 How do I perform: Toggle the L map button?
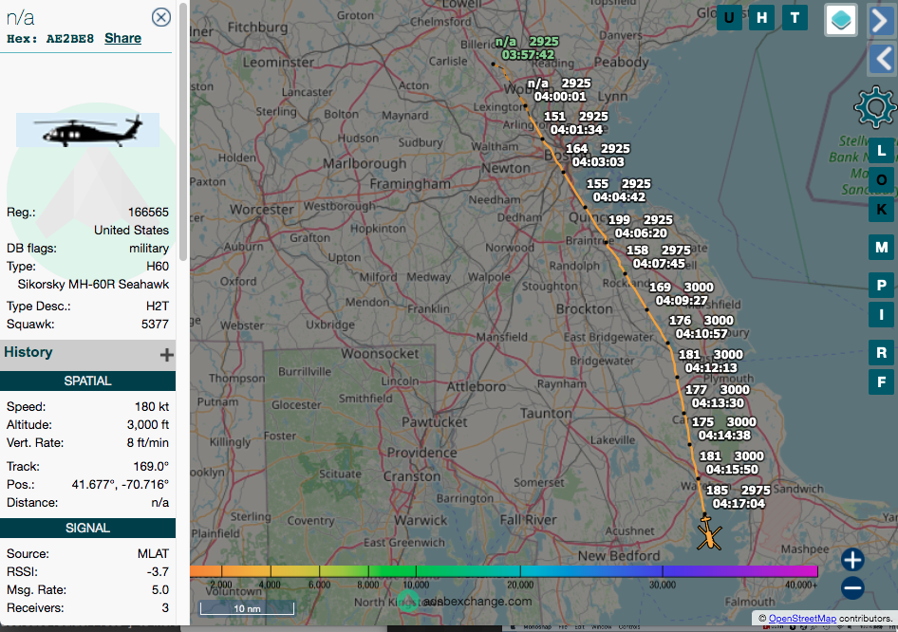coord(882,151)
